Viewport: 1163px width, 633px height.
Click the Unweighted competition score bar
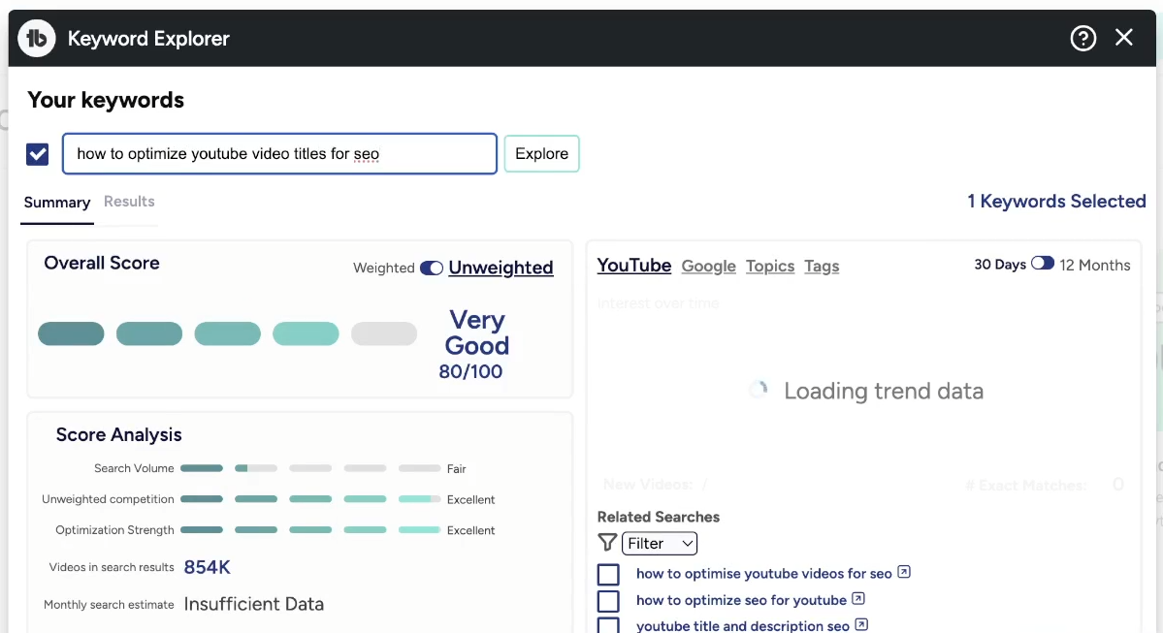coord(310,499)
